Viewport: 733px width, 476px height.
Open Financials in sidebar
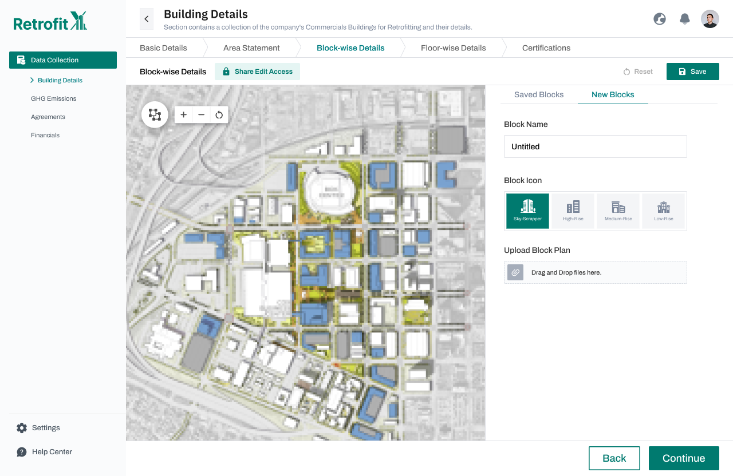[45, 135]
